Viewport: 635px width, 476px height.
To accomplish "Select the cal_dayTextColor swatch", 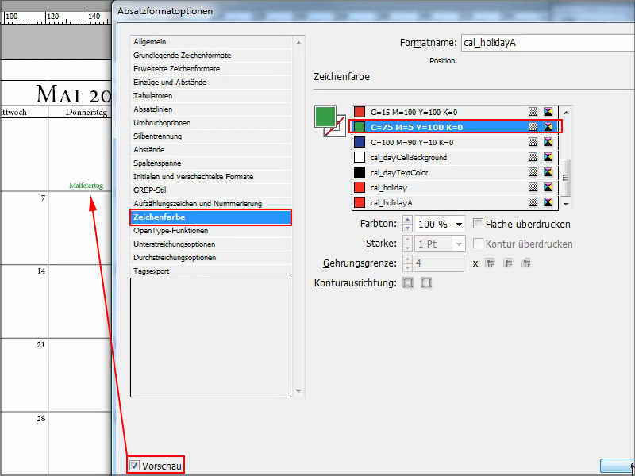I will pyautogui.click(x=455, y=172).
